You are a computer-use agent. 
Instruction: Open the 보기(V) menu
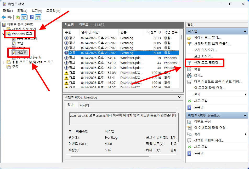tap(37, 11)
